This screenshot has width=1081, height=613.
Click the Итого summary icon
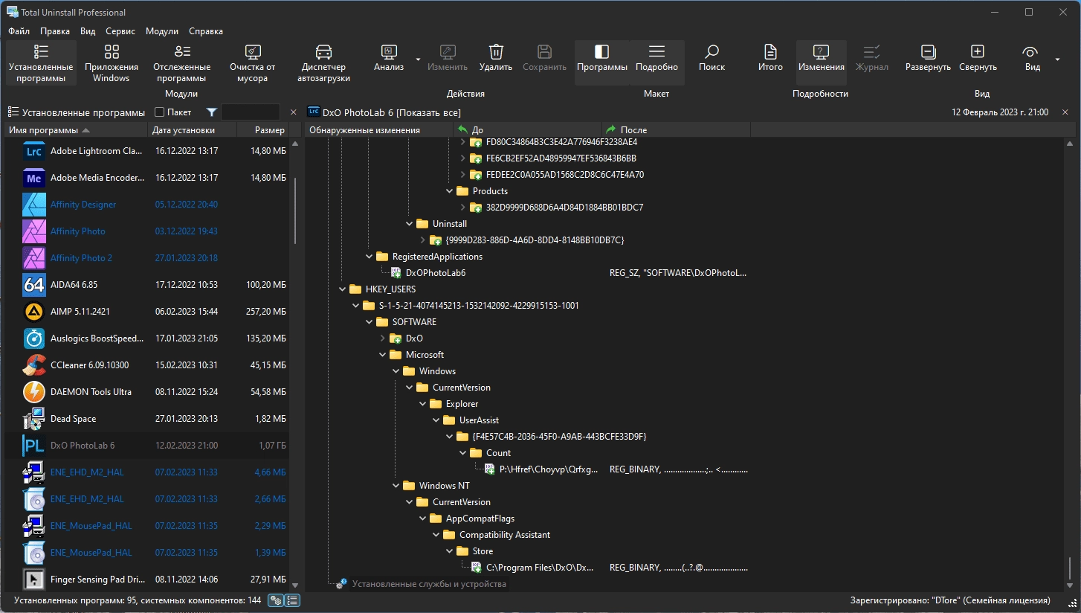[x=770, y=59]
